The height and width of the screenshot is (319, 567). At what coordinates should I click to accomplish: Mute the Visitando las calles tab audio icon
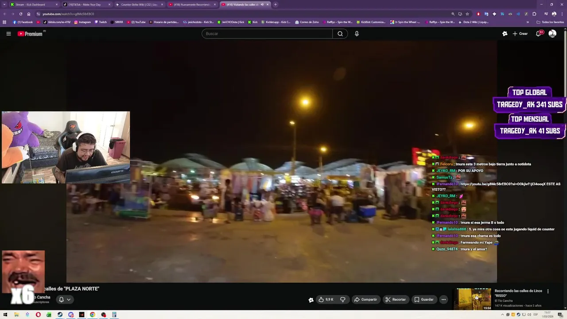pos(262,4)
